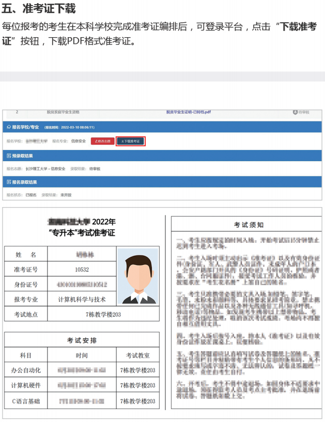Click the 下载准考证 download button
This screenshot has width=325, height=422.
[130, 141]
